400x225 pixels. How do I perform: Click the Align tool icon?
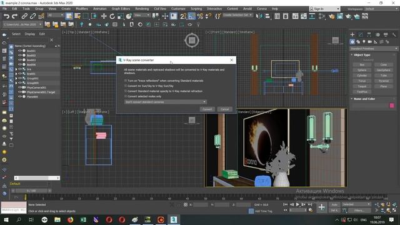click(x=267, y=16)
